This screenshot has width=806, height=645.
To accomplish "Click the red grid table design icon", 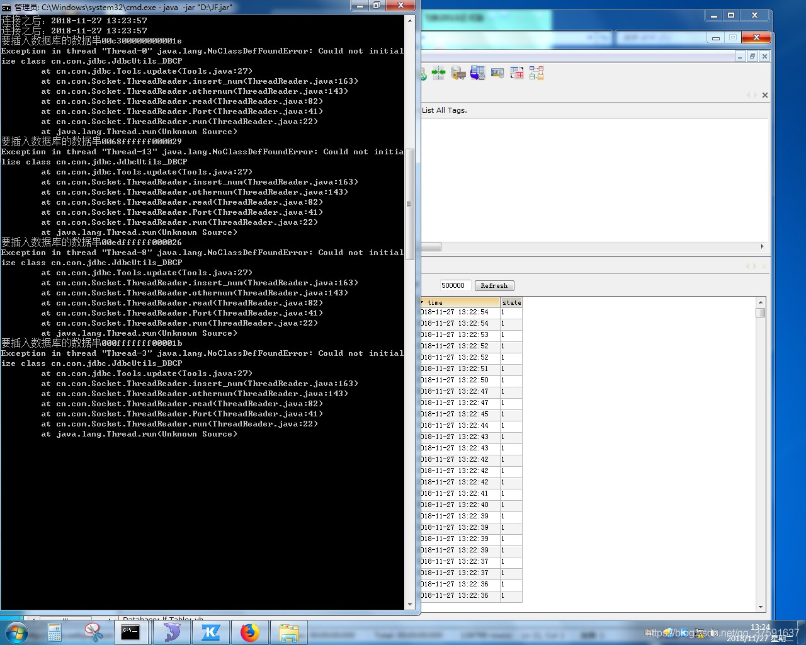I will click(x=517, y=72).
